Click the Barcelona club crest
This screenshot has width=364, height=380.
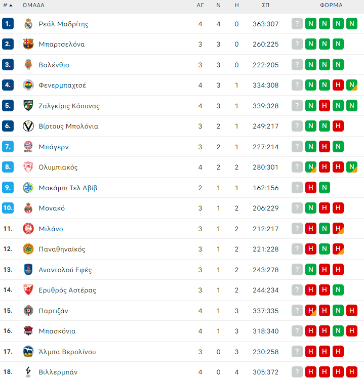pyautogui.click(x=28, y=44)
